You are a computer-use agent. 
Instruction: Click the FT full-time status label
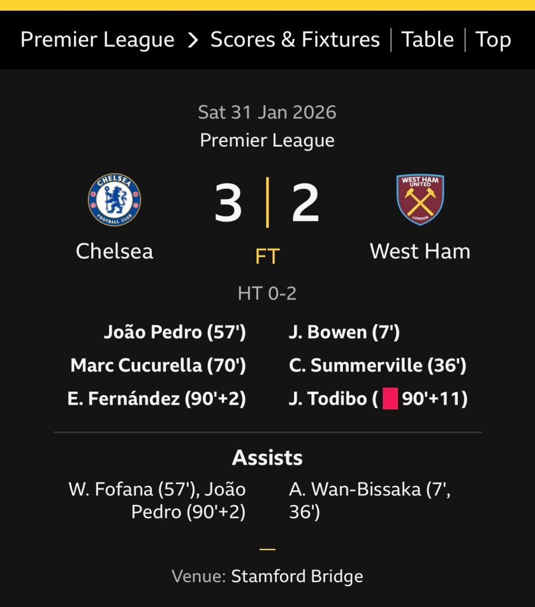coord(267,256)
